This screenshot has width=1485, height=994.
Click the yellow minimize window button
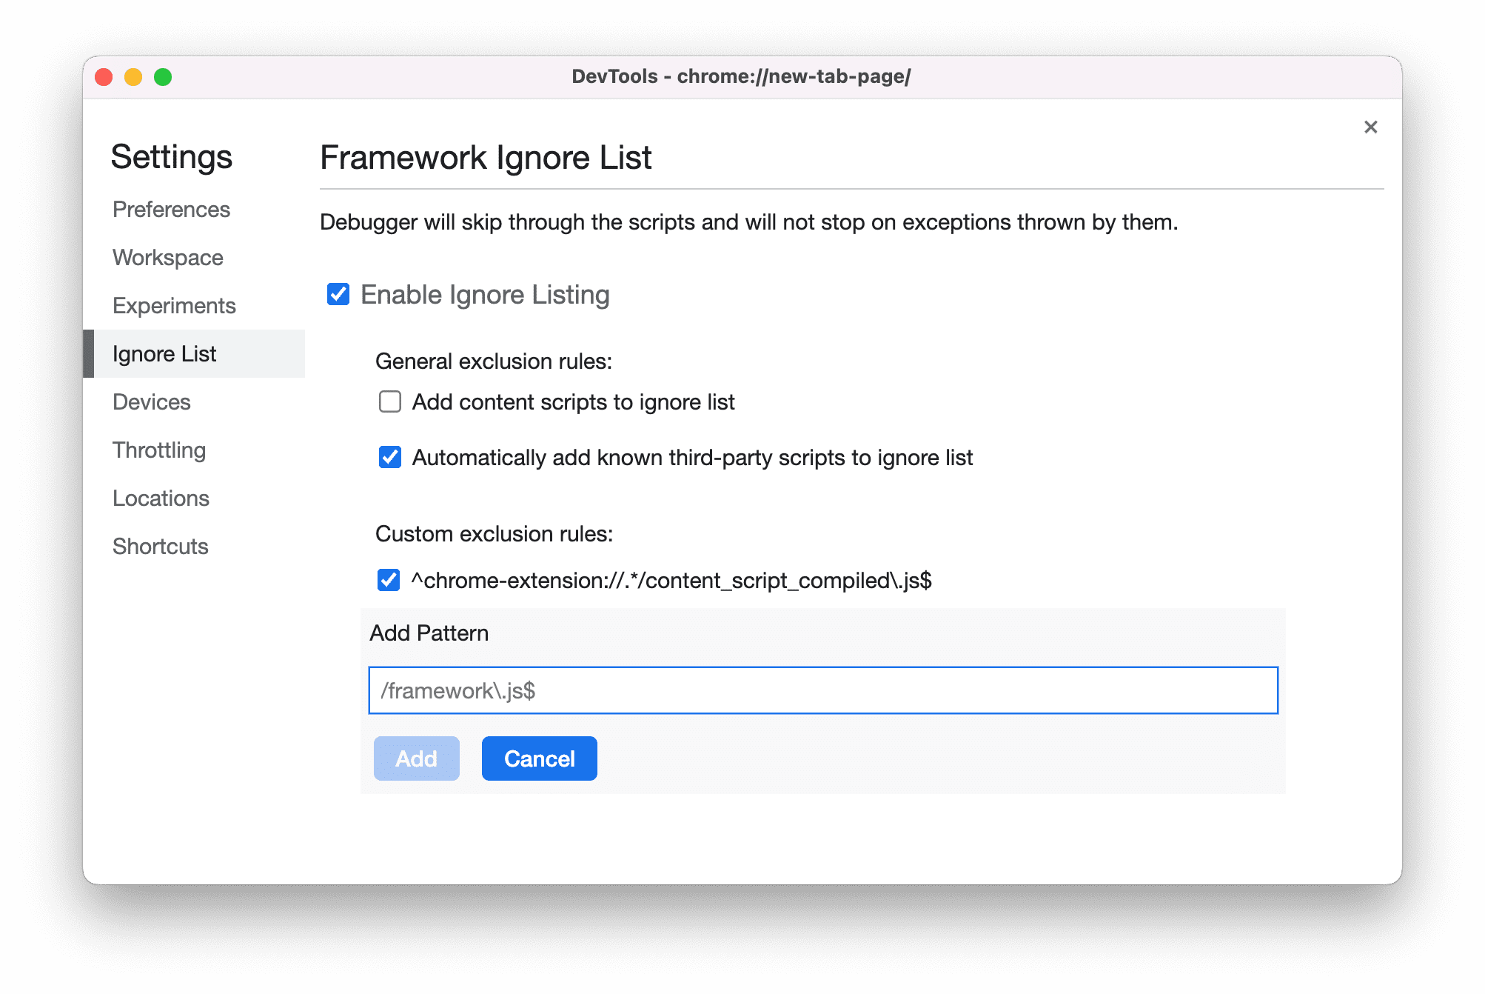[x=135, y=76]
